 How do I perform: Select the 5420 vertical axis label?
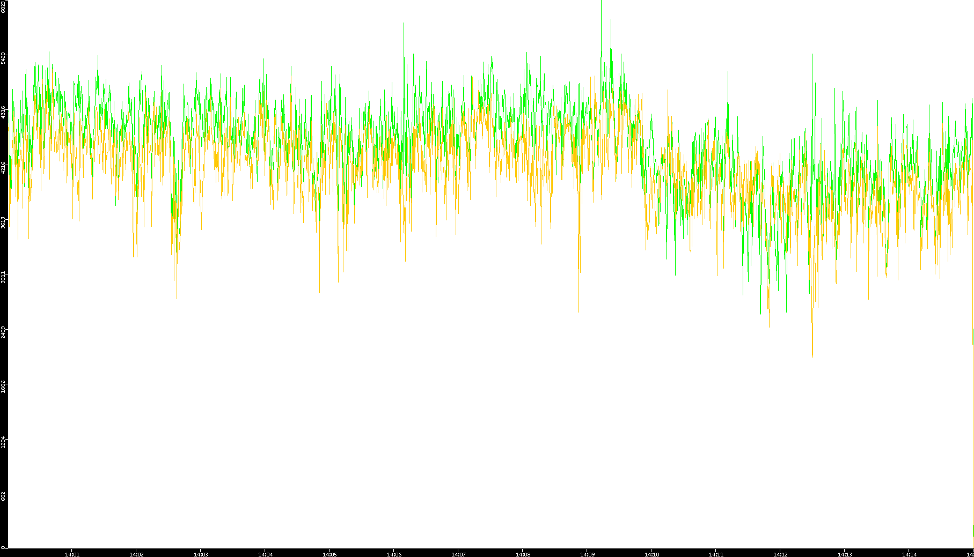(x=3, y=58)
